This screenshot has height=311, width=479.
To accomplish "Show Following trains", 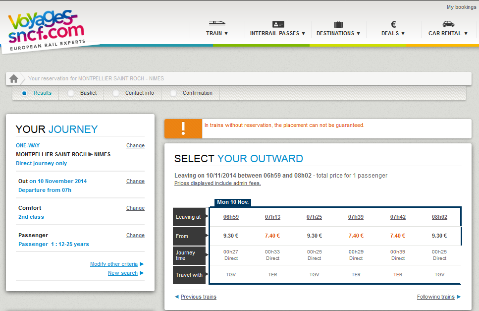I will (435, 297).
